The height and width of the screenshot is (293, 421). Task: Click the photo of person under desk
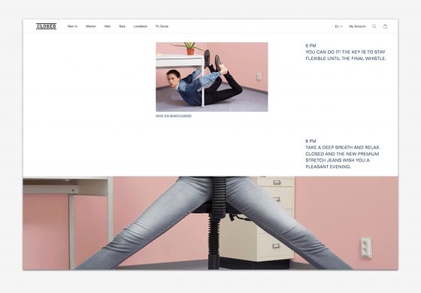coord(211,77)
